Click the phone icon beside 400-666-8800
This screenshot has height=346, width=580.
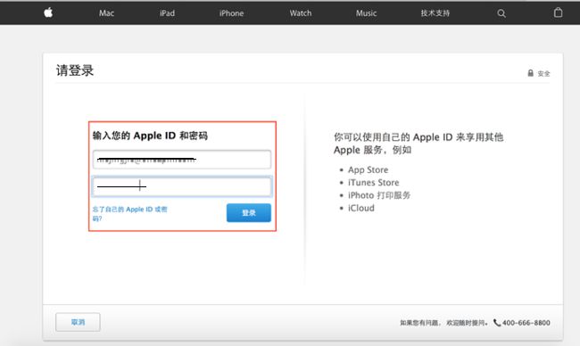[x=497, y=323]
